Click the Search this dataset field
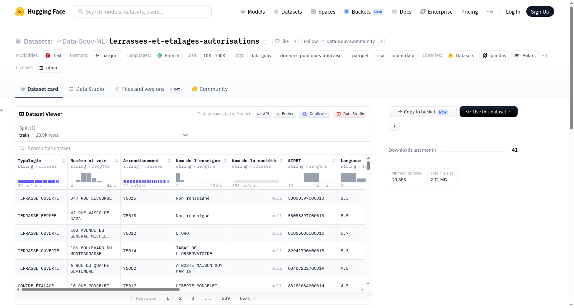The image size is (574, 308). point(193,148)
